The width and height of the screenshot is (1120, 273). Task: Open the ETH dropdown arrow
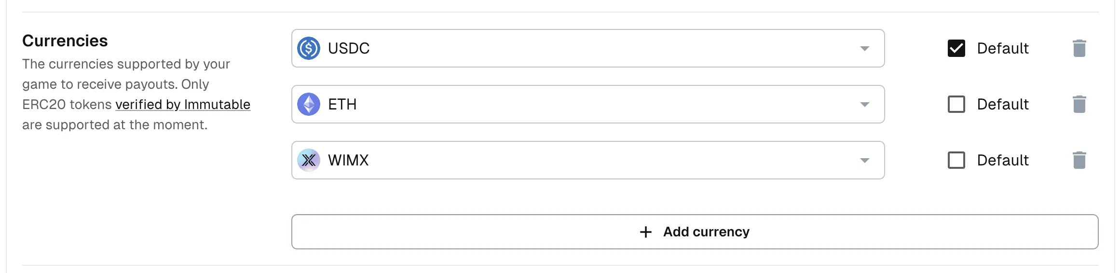[864, 105]
